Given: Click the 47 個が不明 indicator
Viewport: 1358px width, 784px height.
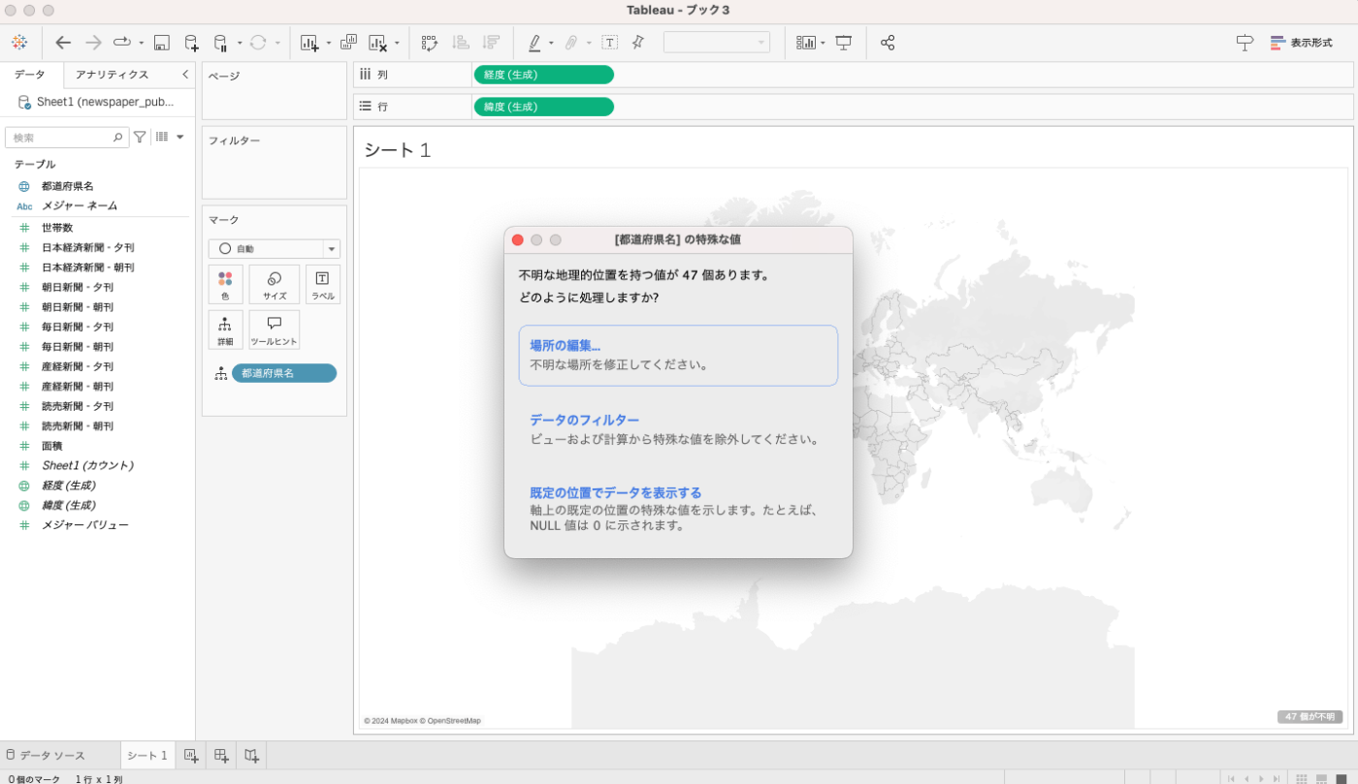Looking at the screenshot, I should (x=1310, y=717).
